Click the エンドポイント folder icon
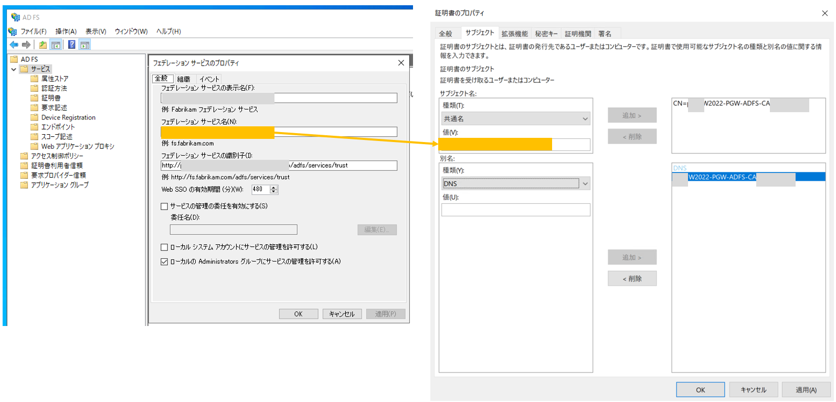 pyautogui.click(x=35, y=127)
